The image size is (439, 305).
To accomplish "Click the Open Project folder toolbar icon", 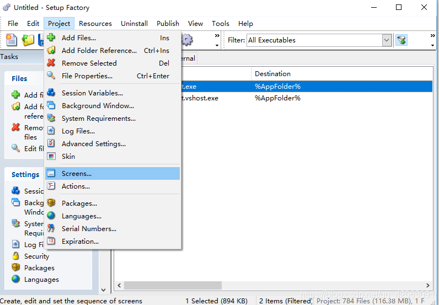I will pos(28,40).
